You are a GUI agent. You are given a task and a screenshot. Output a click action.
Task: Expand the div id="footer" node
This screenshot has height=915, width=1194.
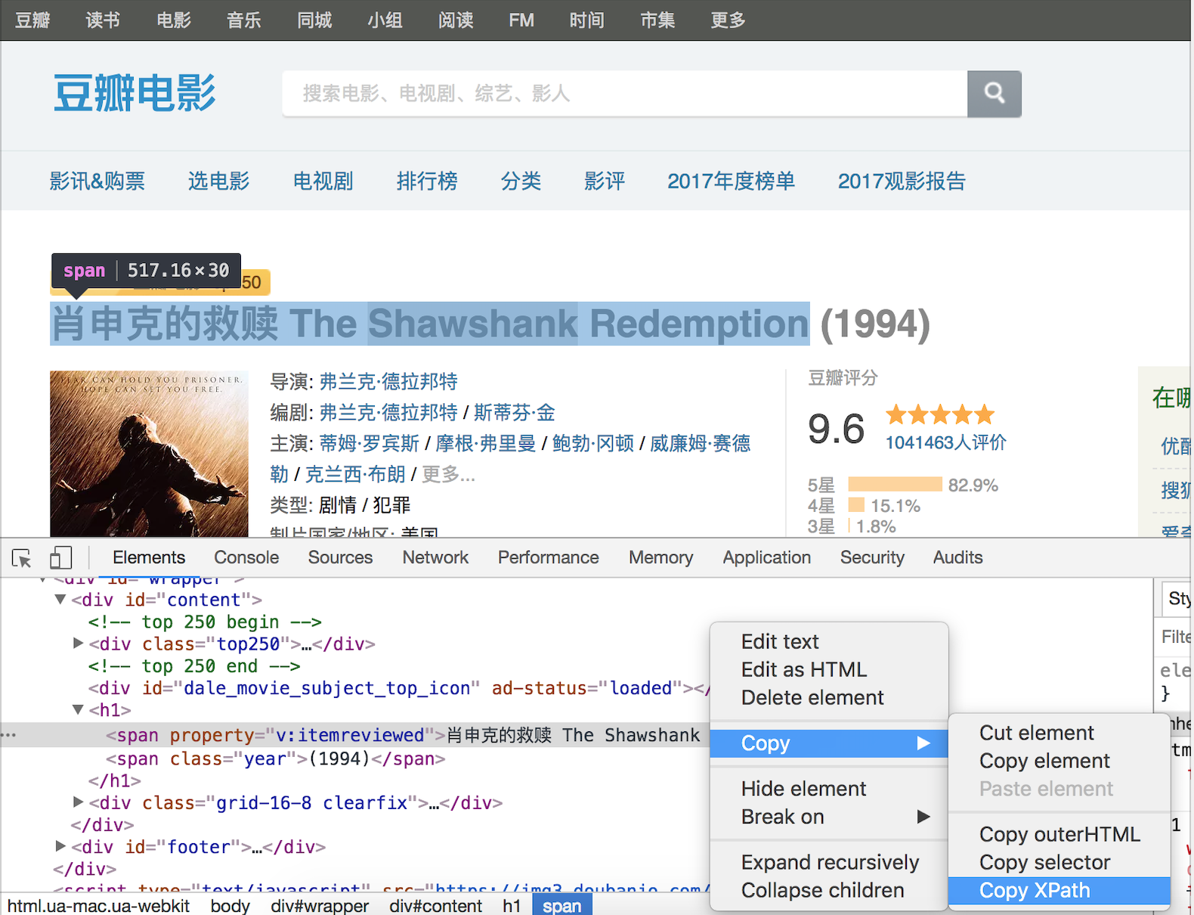click(x=60, y=846)
